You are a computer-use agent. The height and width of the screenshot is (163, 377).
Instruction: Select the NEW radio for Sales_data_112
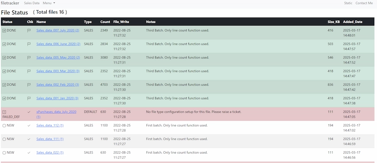4,126
